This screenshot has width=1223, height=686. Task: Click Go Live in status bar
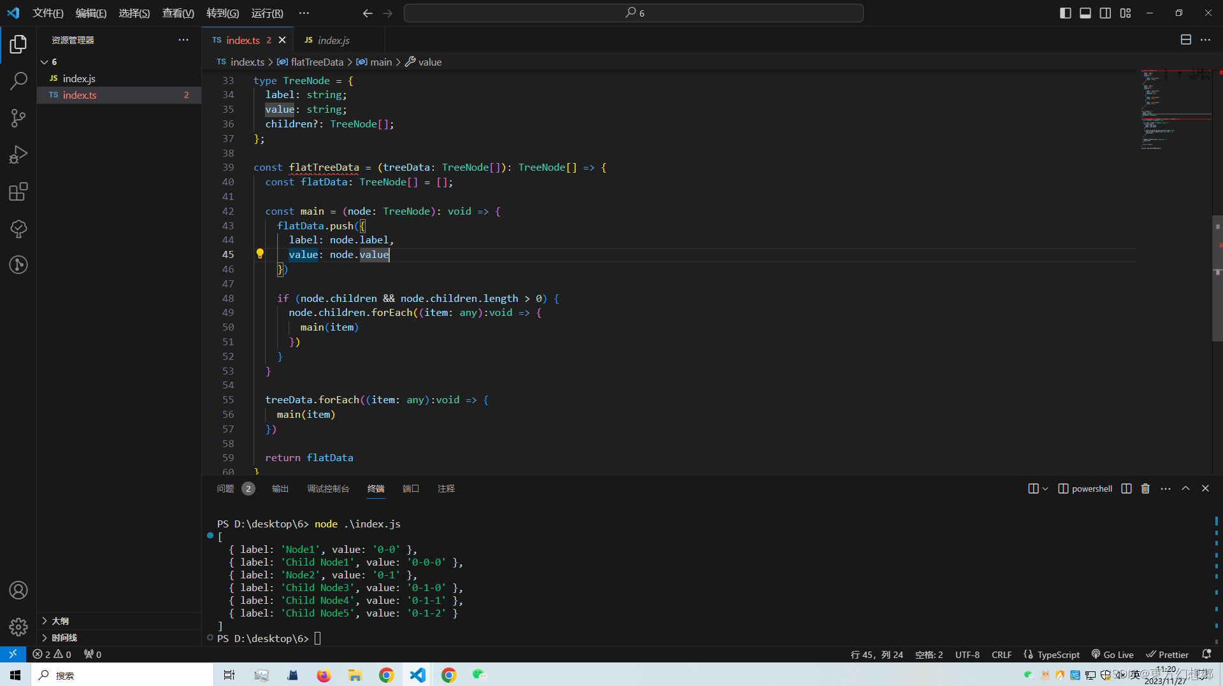coord(1113,655)
